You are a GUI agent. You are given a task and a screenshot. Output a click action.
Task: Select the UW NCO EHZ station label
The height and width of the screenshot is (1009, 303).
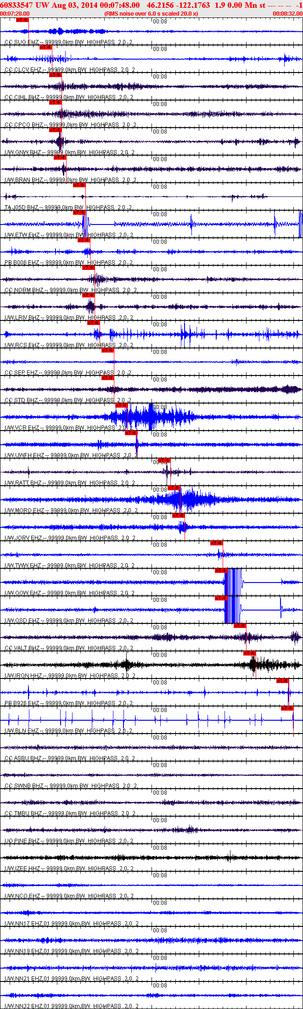pos(69,896)
